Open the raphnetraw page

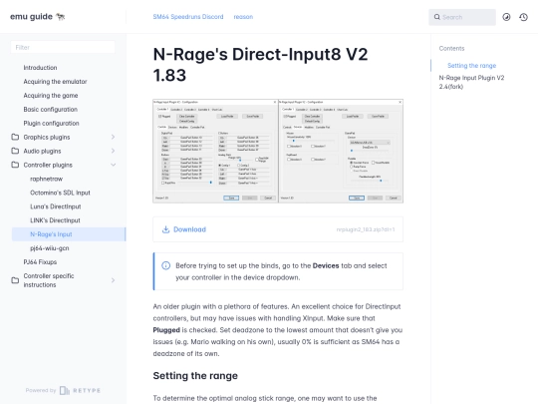(46, 179)
